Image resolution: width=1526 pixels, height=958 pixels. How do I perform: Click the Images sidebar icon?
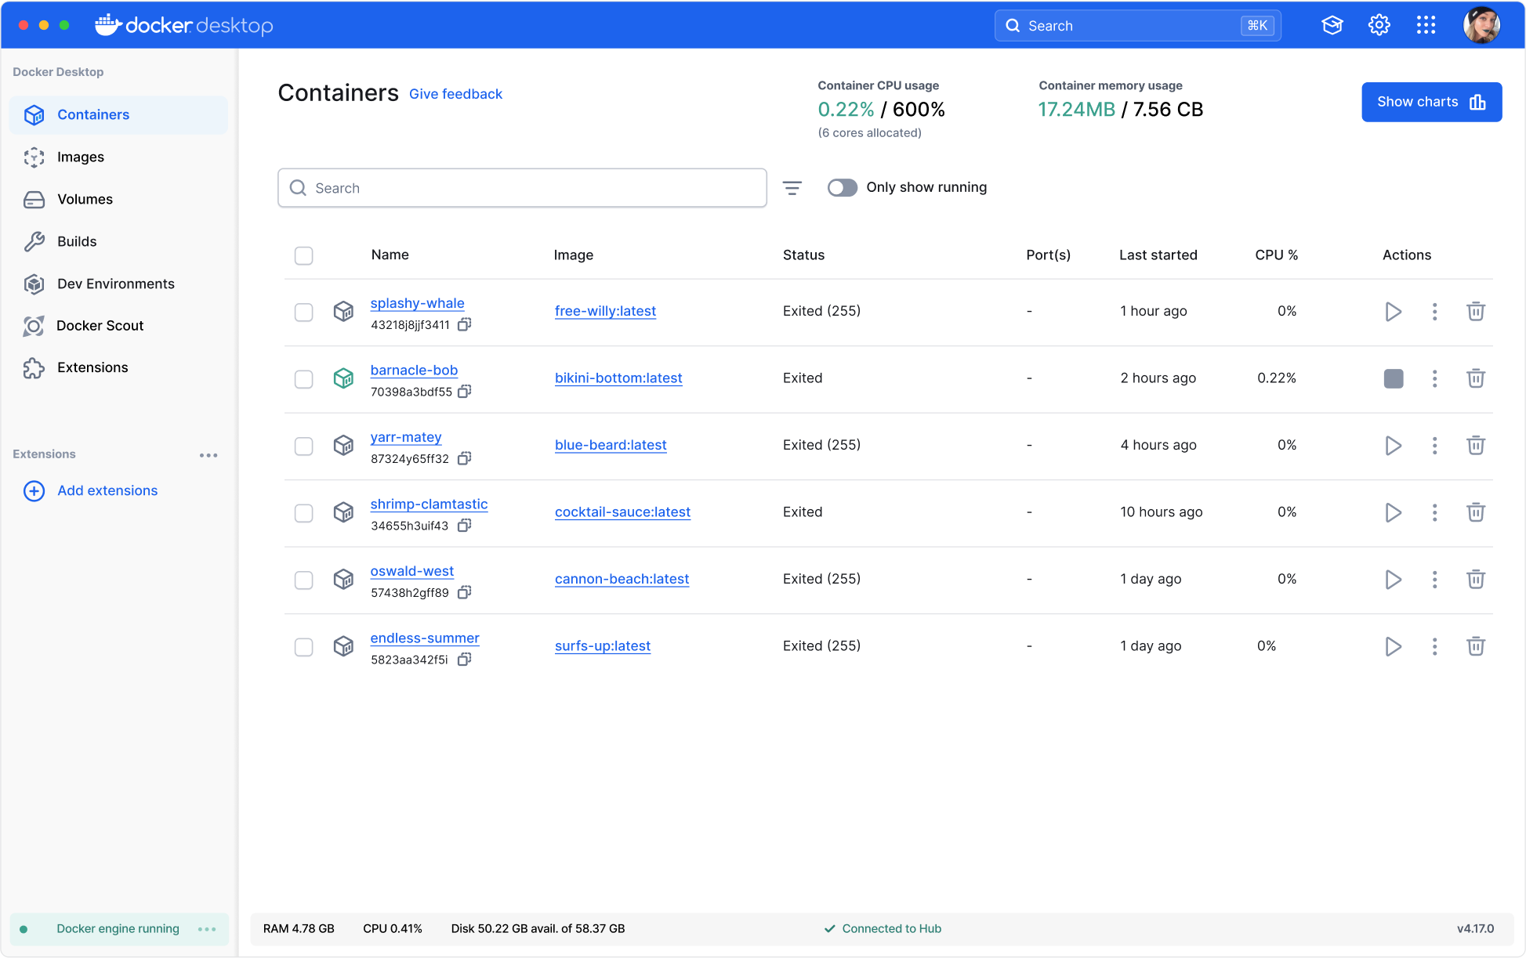point(33,156)
